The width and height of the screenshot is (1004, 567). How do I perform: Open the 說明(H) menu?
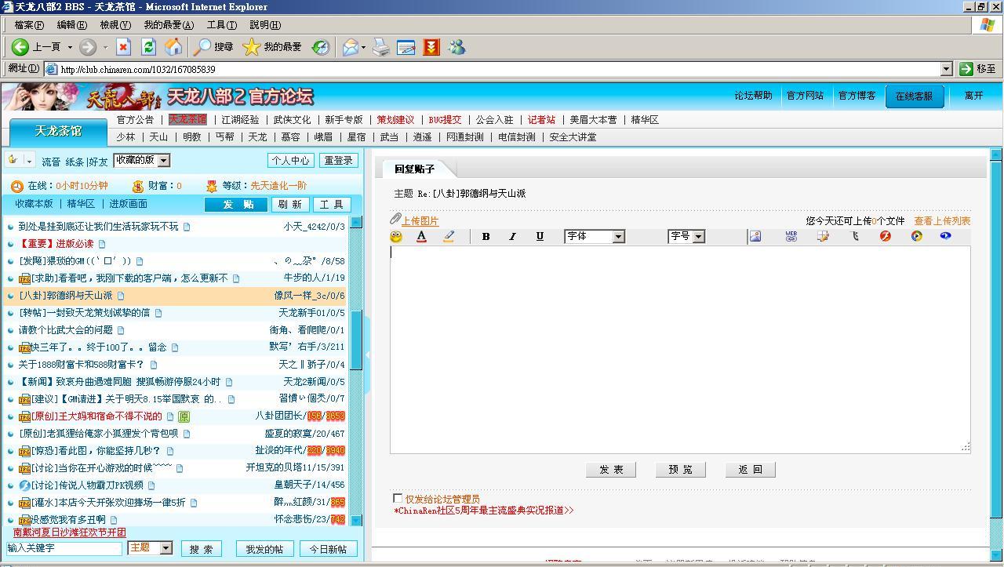pyautogui.click(x=264, y=25)
